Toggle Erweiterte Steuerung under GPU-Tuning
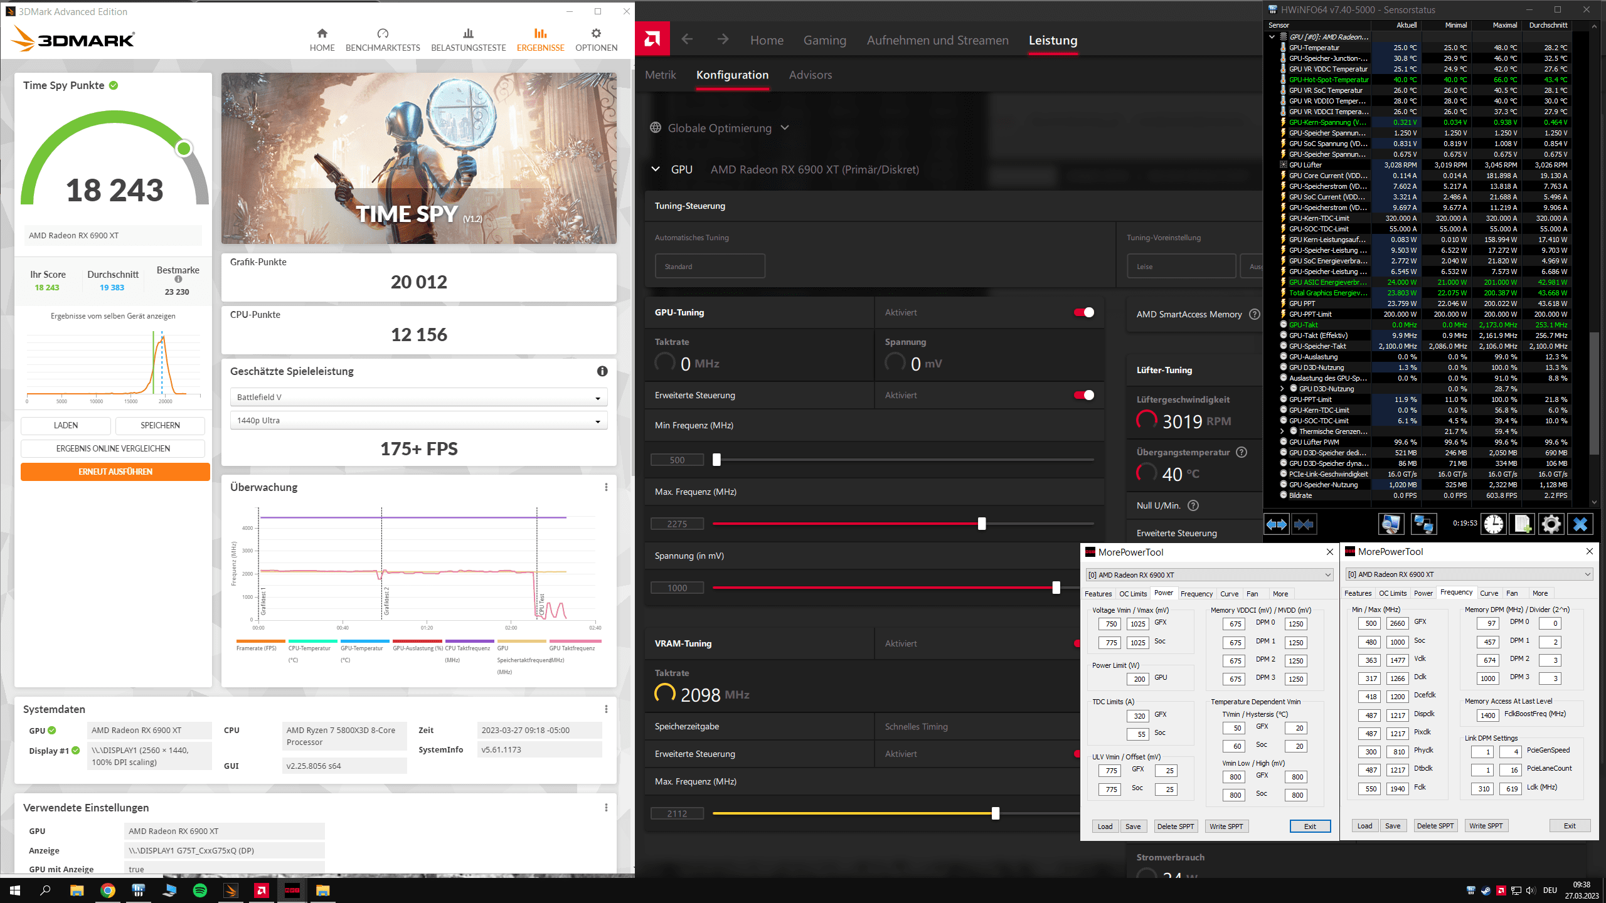Image resolution: width=1606 pixels, height=903 pixels. click(x=1083, y=395)
